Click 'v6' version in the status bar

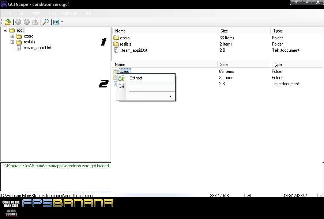coord(249,195)
